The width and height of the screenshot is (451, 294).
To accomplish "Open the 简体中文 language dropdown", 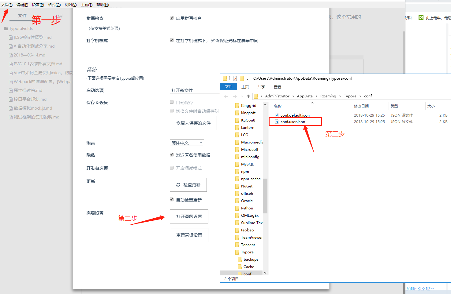I will (x=187, y=143).
